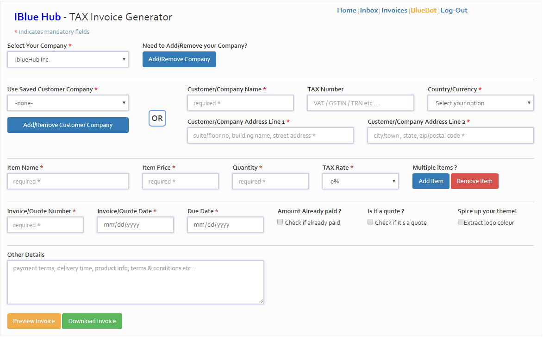Select the Address Line 2 field
543x337 pixels.
click(450, 135)
